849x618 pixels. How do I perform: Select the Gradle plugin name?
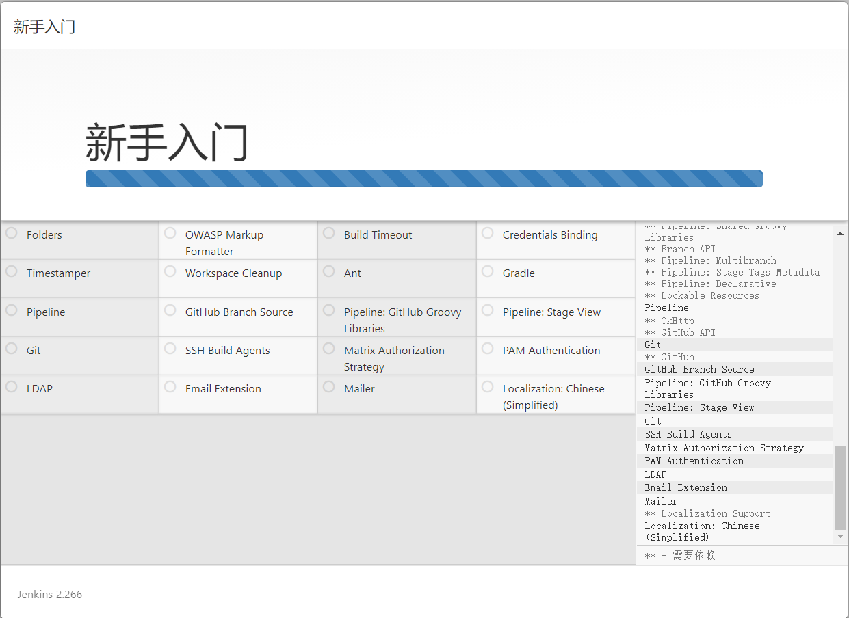pyautogui.click(x=519, y=273)
